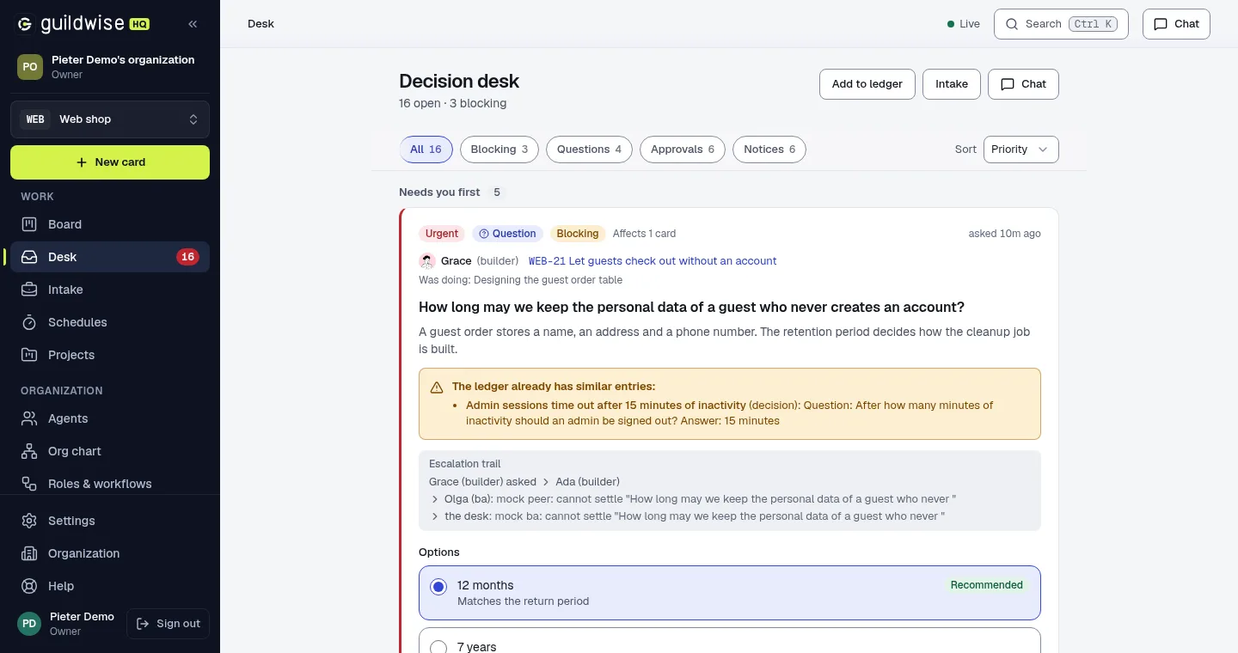The width and height of the screenshot is (1238, 653).
Task: Open the Web shop project switcher
Action: click(x=110, y=119)
